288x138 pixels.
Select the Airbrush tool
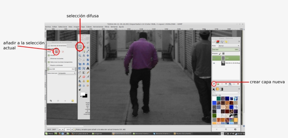pyautogui.click(x=88, y=77)
